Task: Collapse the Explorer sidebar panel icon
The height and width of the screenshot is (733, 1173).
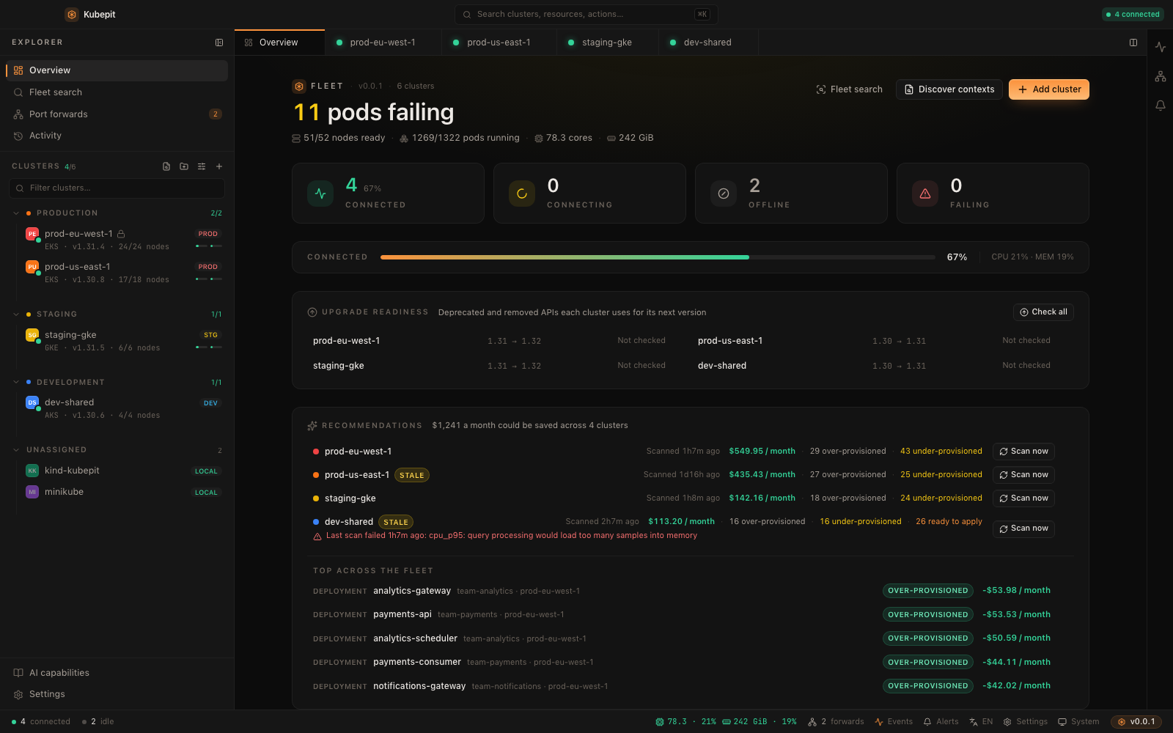Action: click(x=219, y=43)
